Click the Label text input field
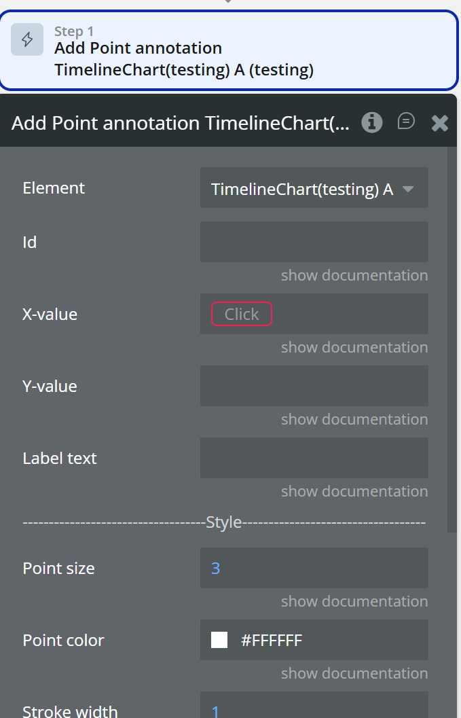Viewport: 461px width, 718px height. pos(314,458)
